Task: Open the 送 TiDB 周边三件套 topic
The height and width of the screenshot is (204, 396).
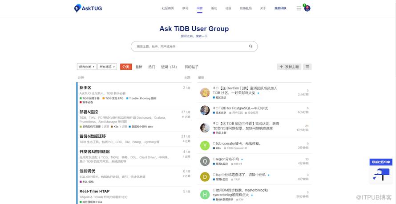Action: click(x=246, y=126)
